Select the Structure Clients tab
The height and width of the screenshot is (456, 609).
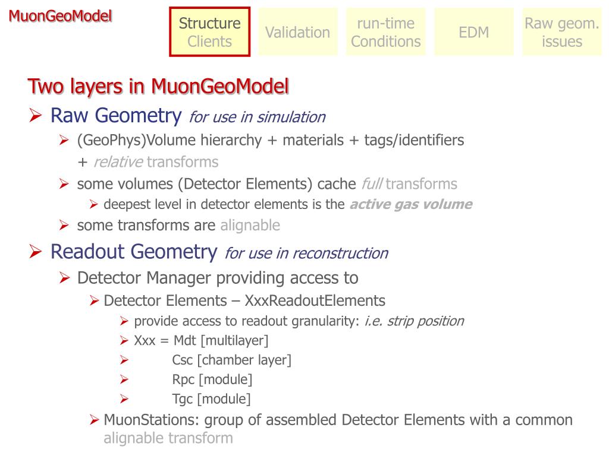click(x=210, y=32)
